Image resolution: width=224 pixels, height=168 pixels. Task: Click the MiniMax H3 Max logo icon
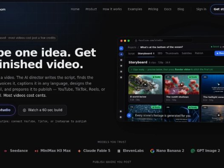[x=37, y=151]
